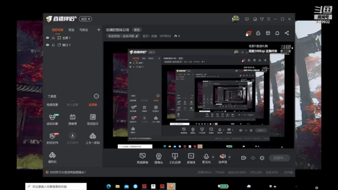The image size is (338, 190).
Task: Click the device icon beside the shirt icon
Action: point(255,19)
